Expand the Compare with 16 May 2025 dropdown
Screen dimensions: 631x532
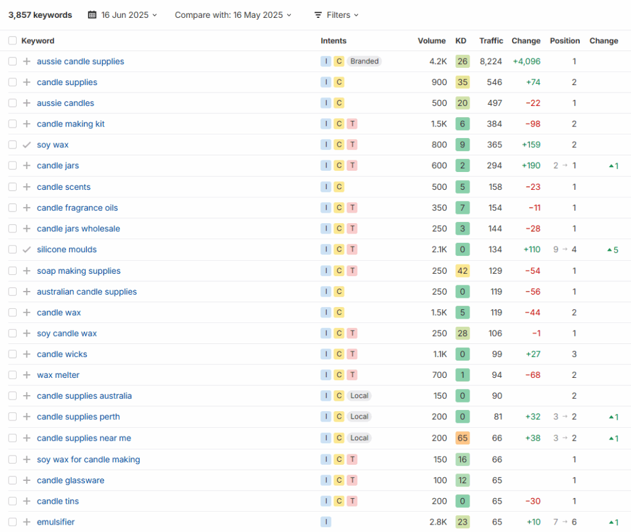233,15
